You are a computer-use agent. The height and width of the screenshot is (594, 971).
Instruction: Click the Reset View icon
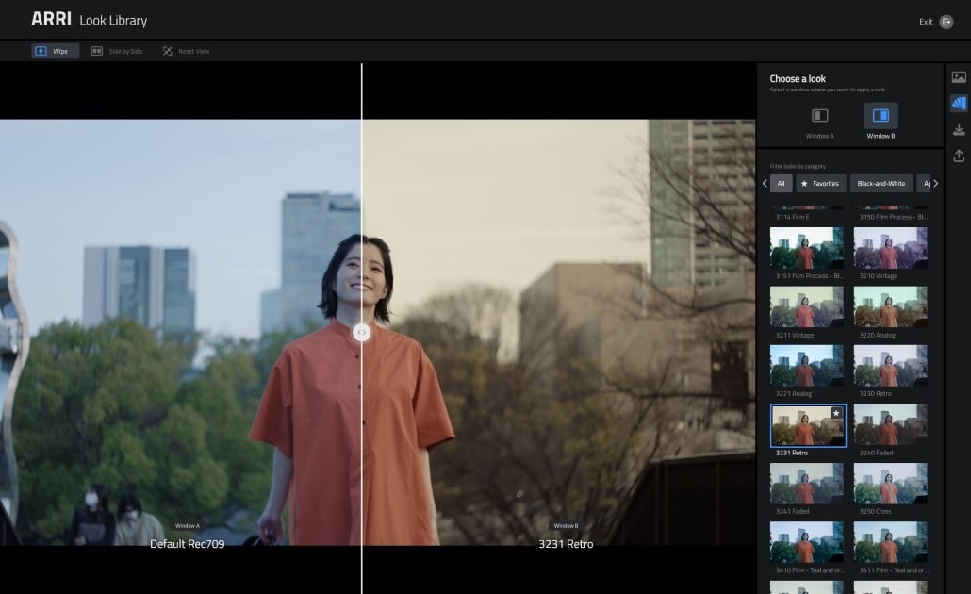click(168, 51)
